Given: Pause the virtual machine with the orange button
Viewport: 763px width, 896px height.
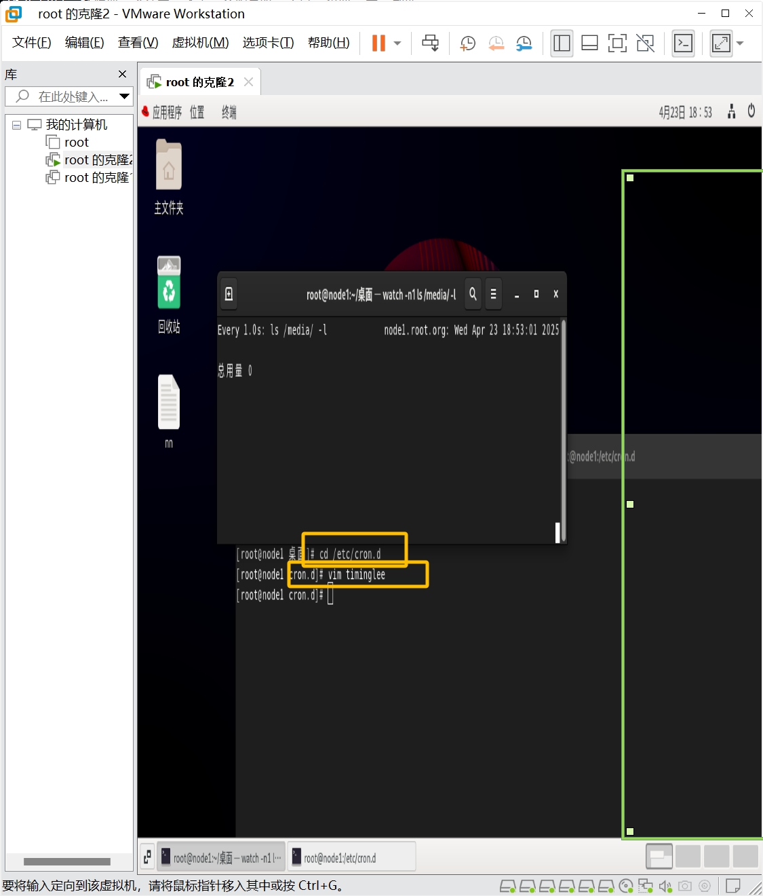Looking at the screenshot, I should click(378, 43).
